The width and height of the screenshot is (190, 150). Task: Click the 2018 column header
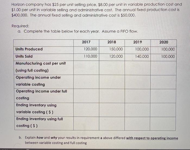click(112, 42)
